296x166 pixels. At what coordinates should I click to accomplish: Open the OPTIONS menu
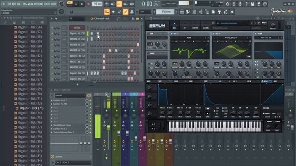point(38,4)
